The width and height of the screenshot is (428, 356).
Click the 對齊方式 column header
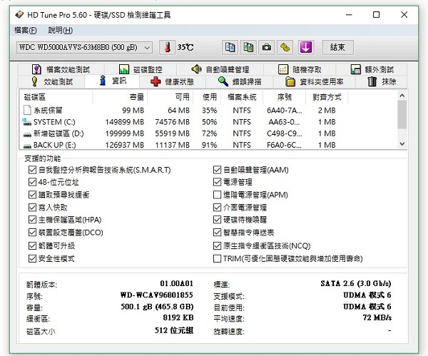pyautogui.click(x=327, y=97)
